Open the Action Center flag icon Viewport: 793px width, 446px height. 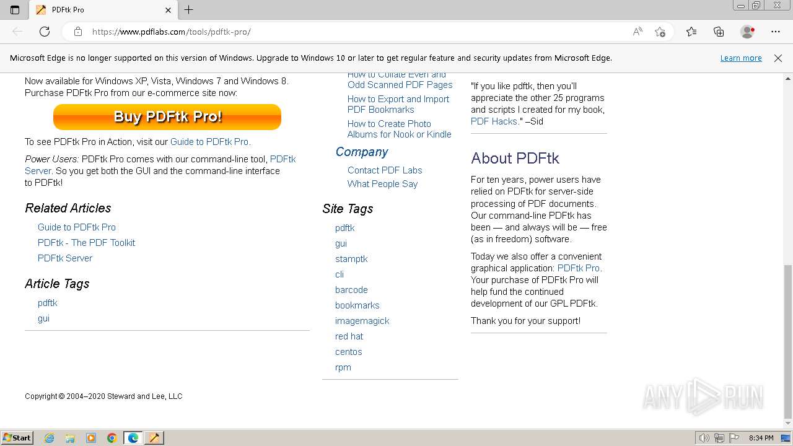(x=734, y=438)
